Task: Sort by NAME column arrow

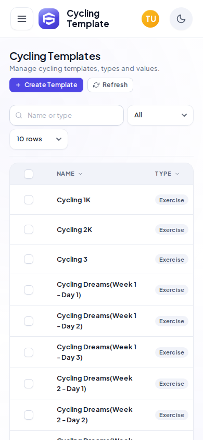Action: coord(81,174)
